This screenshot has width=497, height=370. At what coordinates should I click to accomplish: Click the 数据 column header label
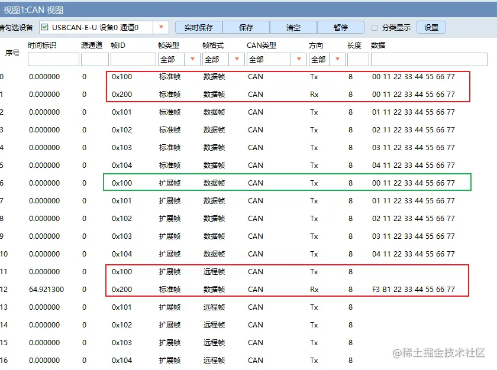(x=378, y=46)
